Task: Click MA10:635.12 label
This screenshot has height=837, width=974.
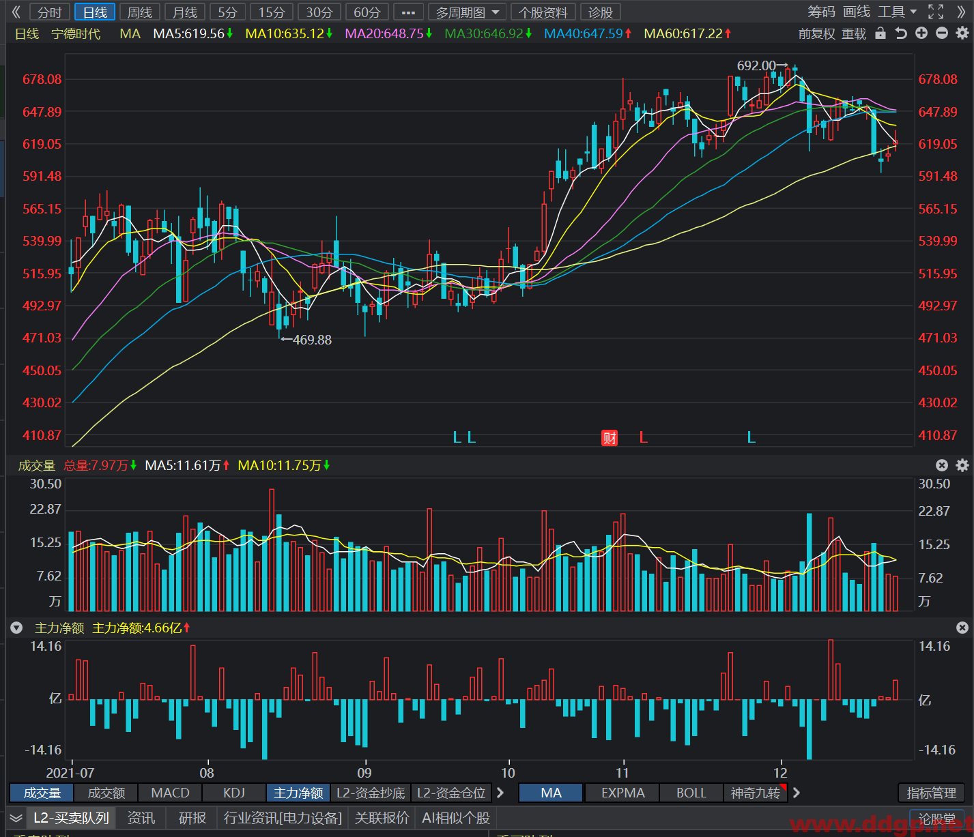Action: coord(285,33)
